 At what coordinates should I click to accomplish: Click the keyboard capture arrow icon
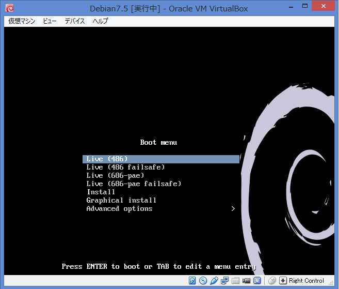pyautogui.click(x=283, y=281)
